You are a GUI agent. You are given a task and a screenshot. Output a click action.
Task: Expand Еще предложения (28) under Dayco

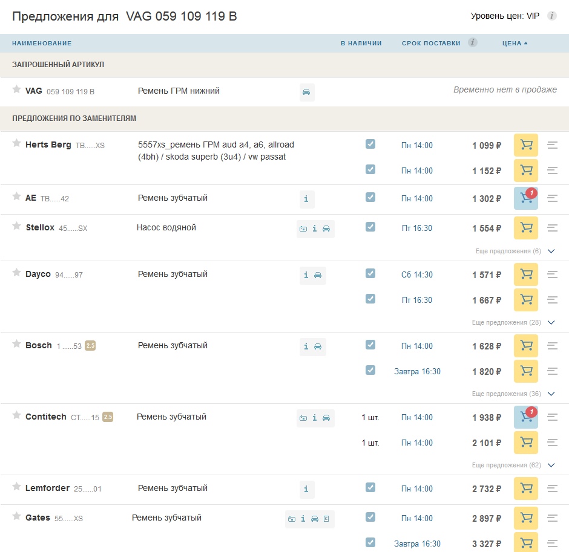pos(513,323)
